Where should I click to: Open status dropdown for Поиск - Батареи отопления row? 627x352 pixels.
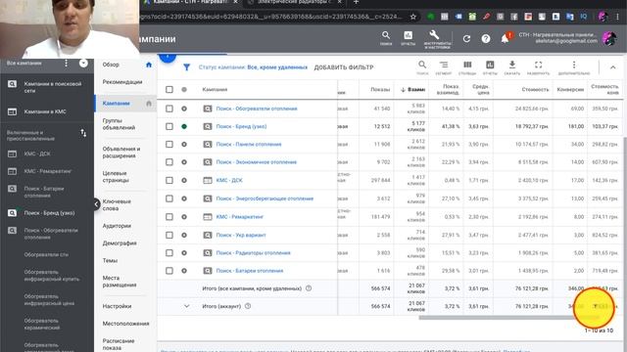184,271
